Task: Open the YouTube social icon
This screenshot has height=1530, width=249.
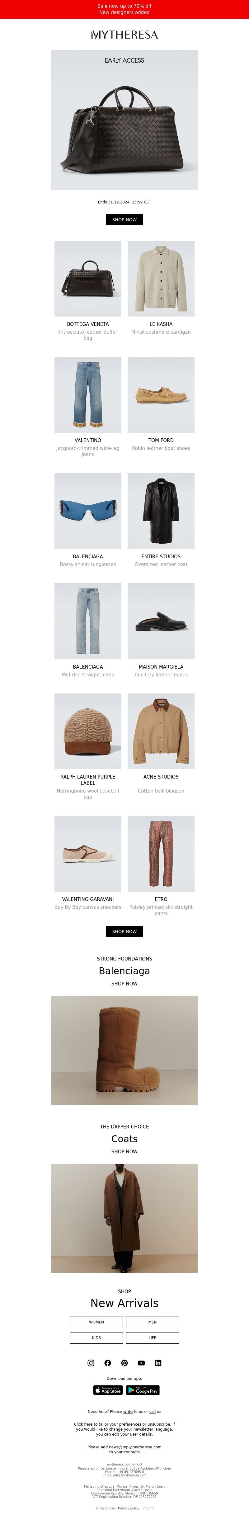Action: click(x=141, y=1363)
